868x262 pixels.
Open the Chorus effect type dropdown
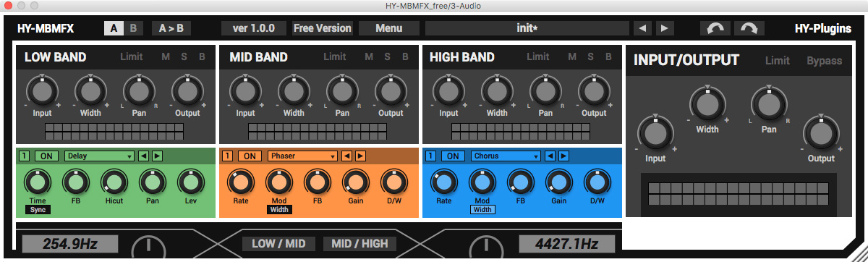[x=506, y=156]
